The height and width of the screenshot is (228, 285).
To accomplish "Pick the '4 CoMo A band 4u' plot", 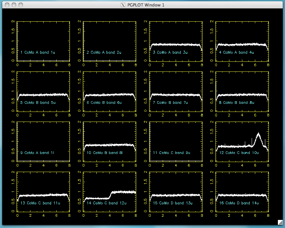I will pyautogui.click(x=242, y=41).
